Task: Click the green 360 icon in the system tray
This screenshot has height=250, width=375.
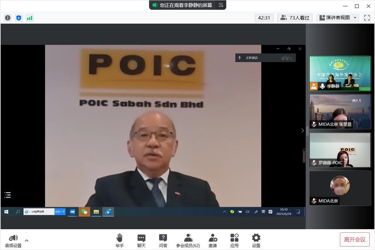Action: click(232, 212)
